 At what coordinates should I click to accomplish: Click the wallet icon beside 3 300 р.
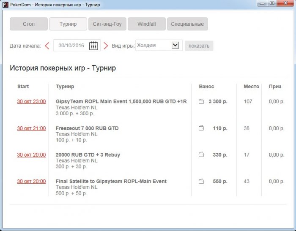coord(201,101)
